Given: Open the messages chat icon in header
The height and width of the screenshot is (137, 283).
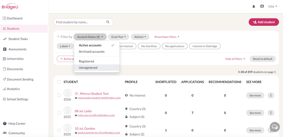Looking at the screenshot, I should coord(262,6).
